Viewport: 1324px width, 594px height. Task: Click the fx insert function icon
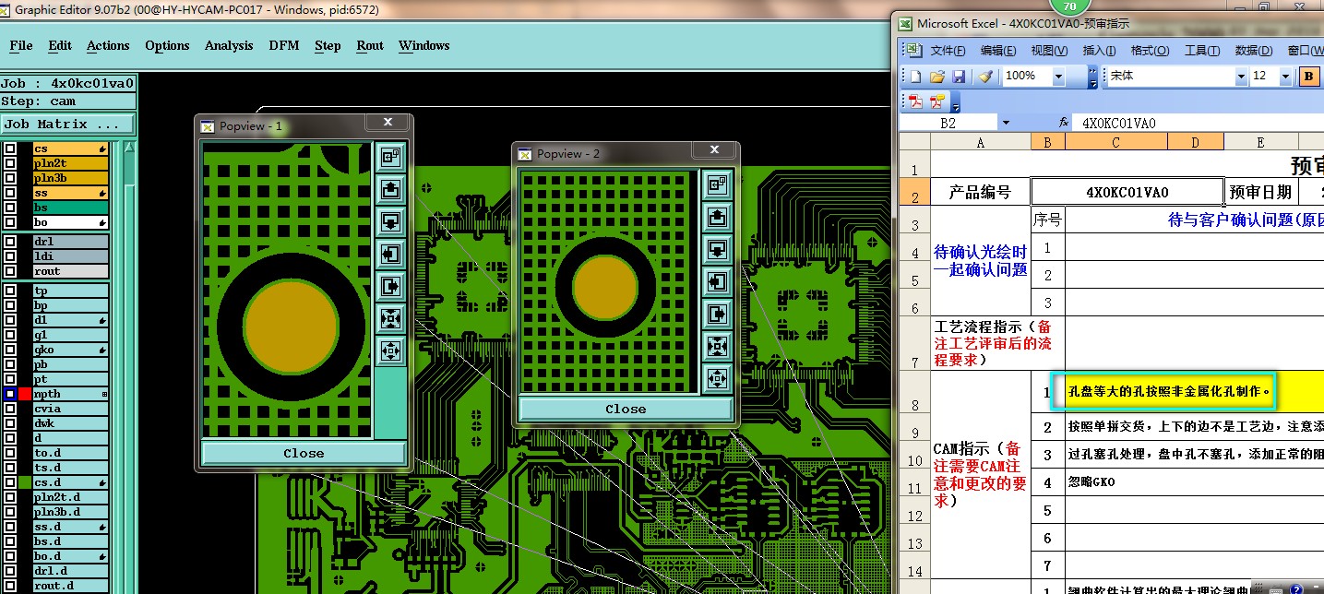coord(1064,123)
